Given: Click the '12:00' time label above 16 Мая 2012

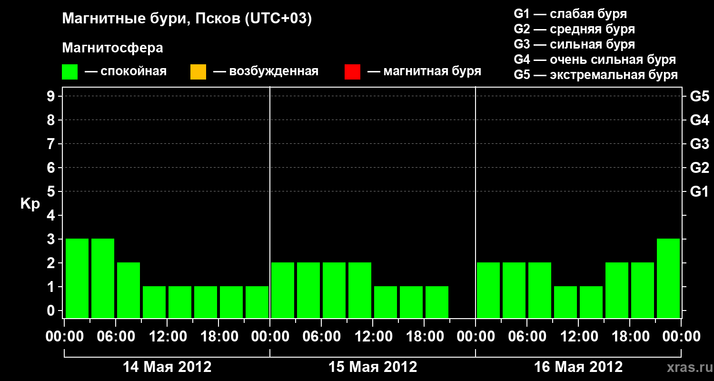Looking at the screenshot, I should tap(578, 336).
